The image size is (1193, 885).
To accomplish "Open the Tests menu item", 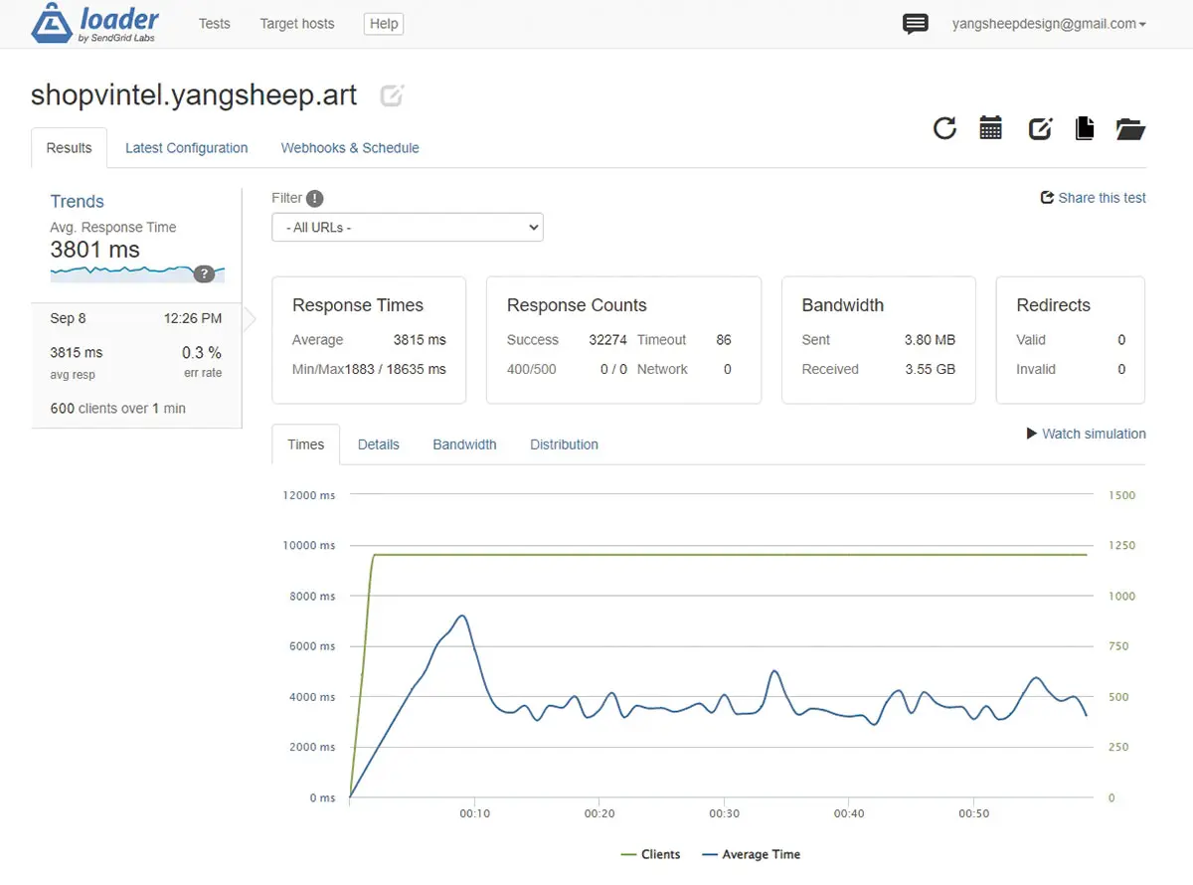I will (x=214, y=24).
